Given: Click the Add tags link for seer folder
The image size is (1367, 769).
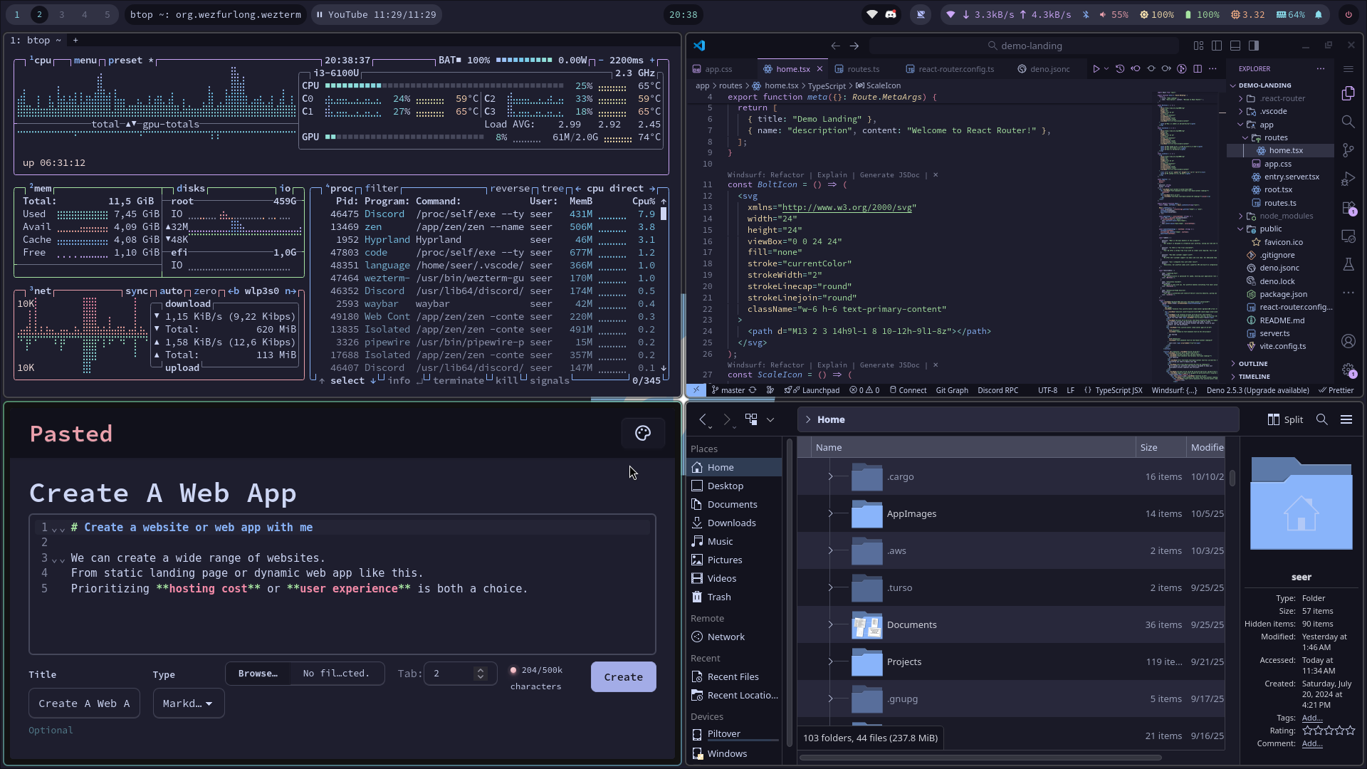Looking at the screenshot, I should pos(1312,718).
